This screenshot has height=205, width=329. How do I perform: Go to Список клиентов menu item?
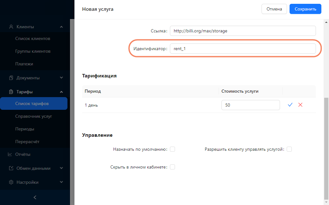tap(33, 39)
